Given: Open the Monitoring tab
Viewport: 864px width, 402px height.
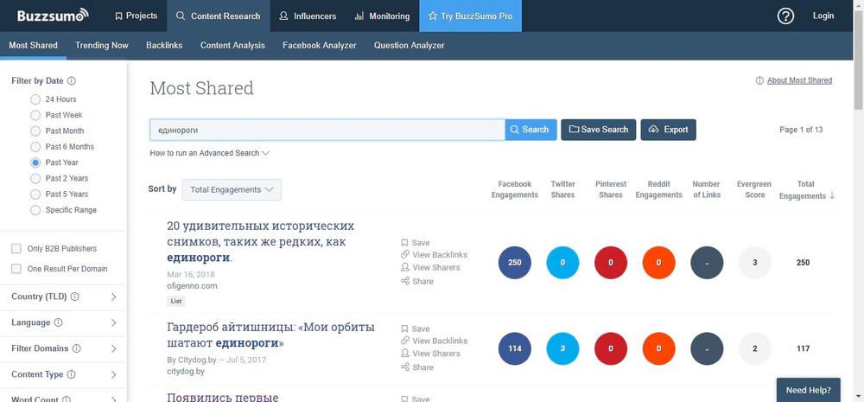Looking at the screenshot, I should click(382, 16).
